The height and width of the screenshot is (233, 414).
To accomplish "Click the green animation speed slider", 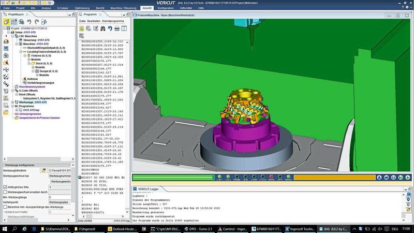I will tap(173, 178).
